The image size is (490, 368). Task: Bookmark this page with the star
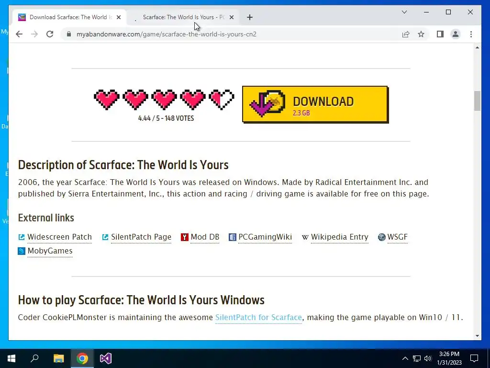[421, 34]
